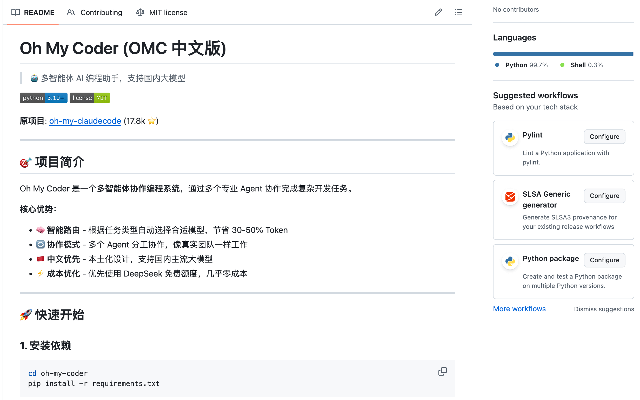Click the python 3.10+ badge
This screenshot has width=640, height=400.
[43, 98]
